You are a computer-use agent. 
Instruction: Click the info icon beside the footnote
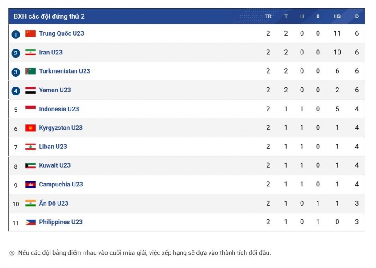[12, 253]
